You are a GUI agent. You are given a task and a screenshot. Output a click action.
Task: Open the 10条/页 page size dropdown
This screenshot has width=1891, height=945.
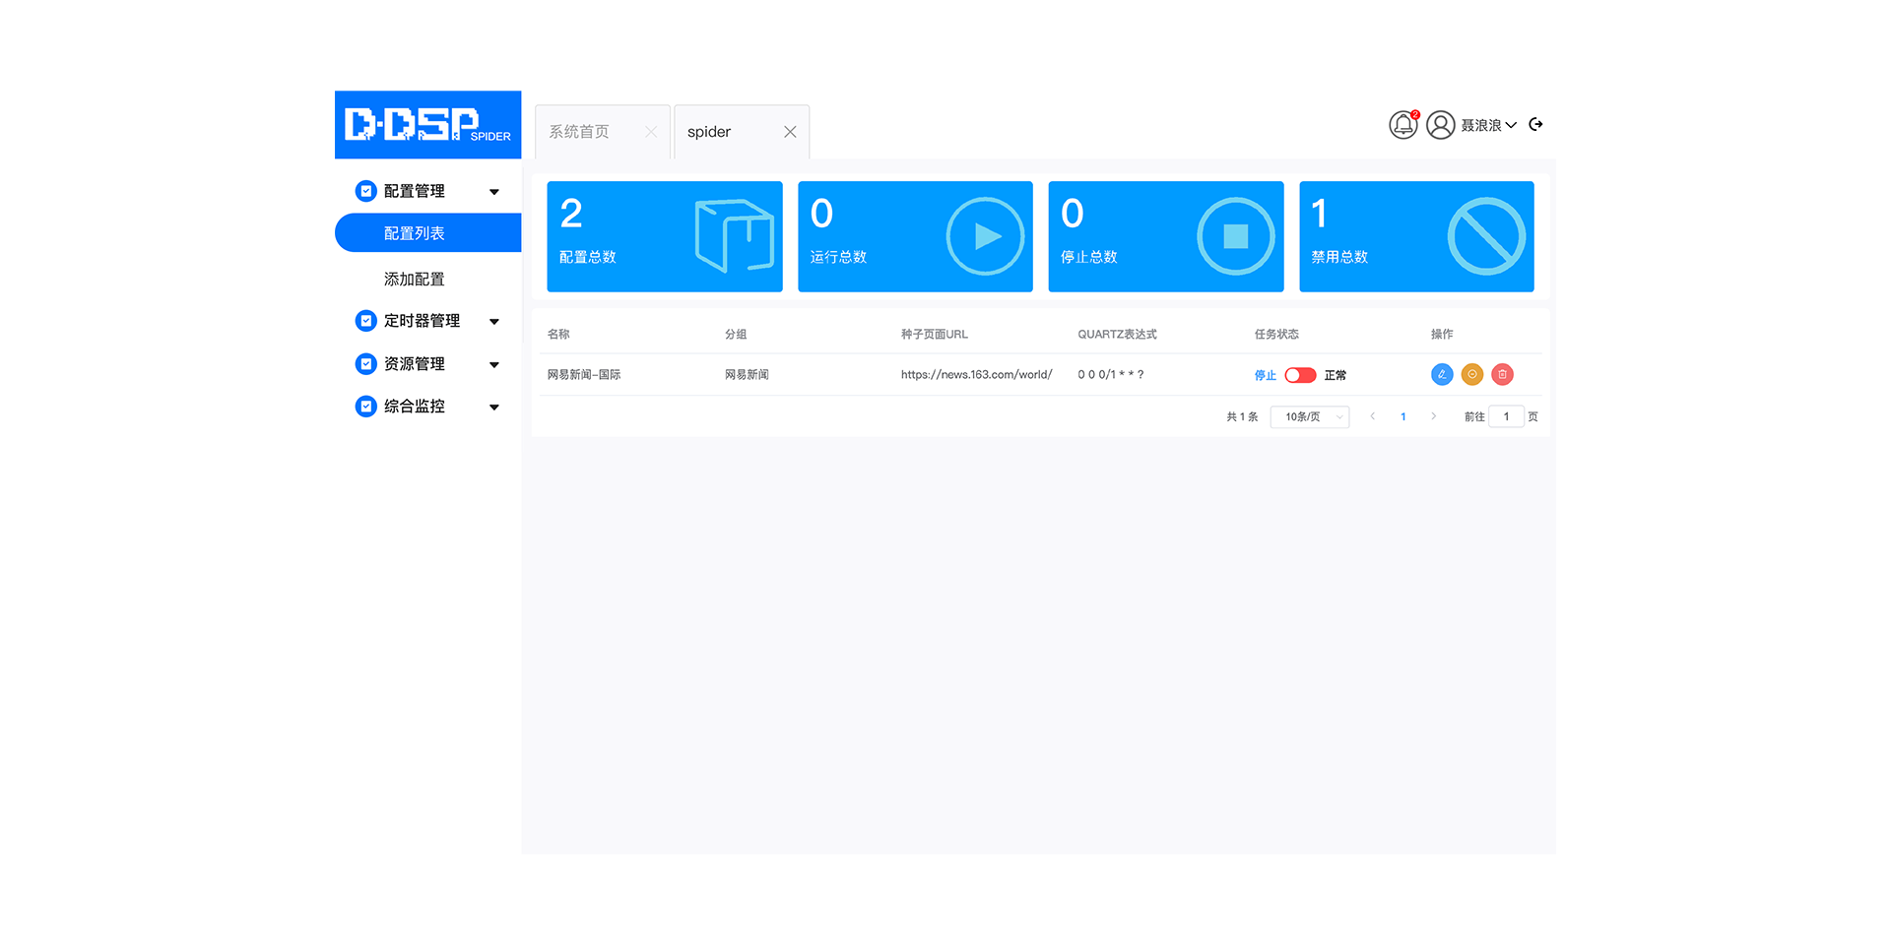click(1310, 417)
